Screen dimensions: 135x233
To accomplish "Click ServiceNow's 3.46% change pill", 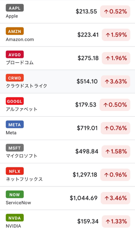I will tap(116, 198).
